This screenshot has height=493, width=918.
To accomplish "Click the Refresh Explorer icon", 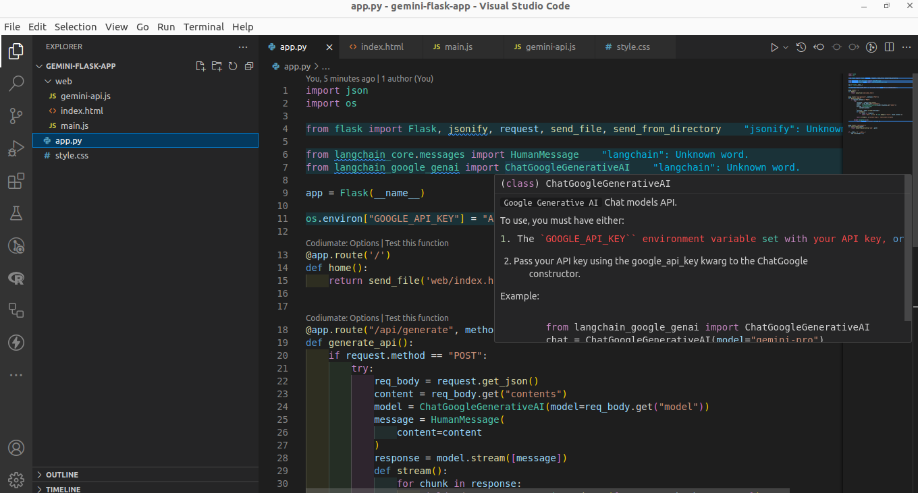I will point(233,66).
